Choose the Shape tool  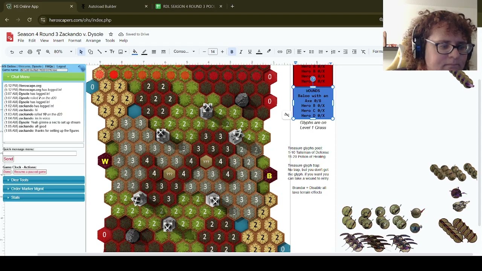[x=90, y=52]
